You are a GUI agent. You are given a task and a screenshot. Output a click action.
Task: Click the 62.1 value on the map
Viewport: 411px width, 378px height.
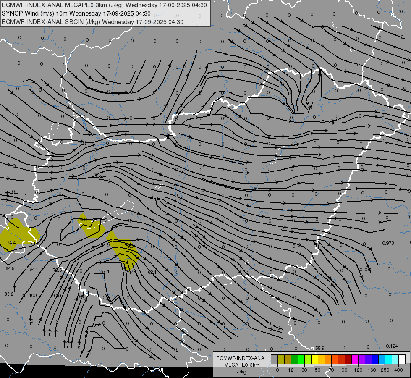click(x=152, y=272)
